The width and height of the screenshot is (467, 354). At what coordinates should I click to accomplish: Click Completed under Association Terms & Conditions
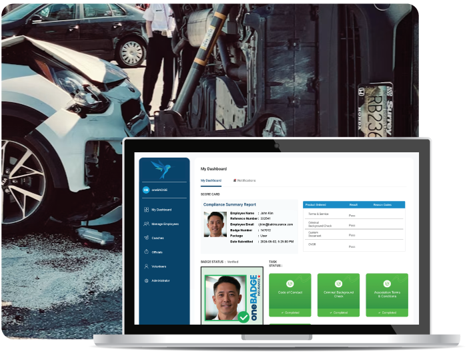pyautogui.click(x=387, y=313)
